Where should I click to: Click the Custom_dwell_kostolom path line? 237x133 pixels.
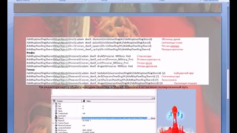tap(96, 73)
